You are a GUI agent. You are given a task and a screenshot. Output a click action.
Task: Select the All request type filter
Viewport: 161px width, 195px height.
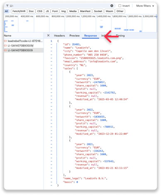click(7, 11)
